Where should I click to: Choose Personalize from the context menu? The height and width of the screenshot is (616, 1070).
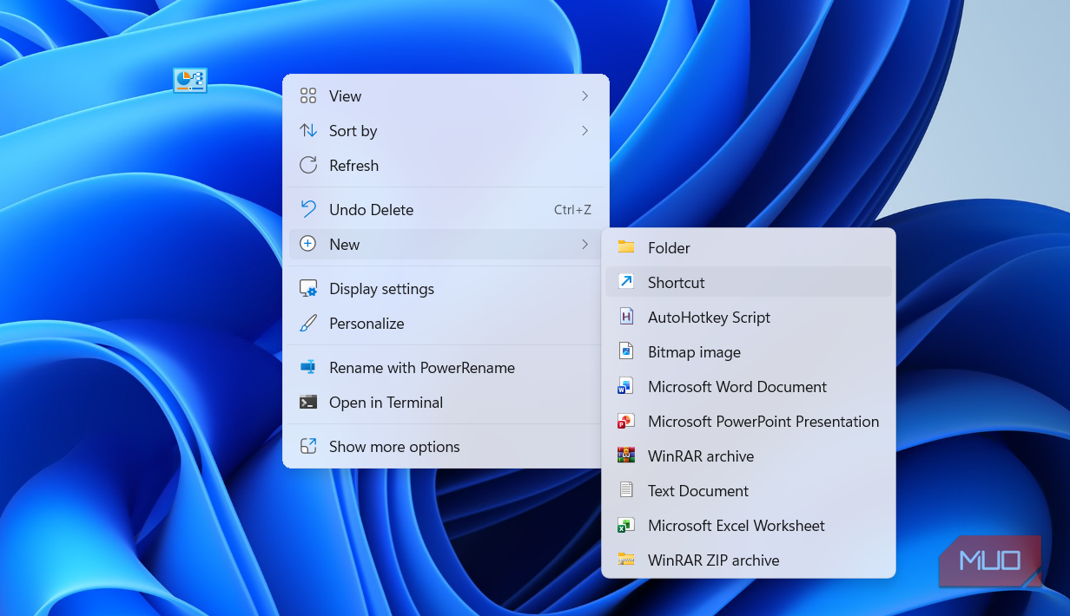click(446, 323)
